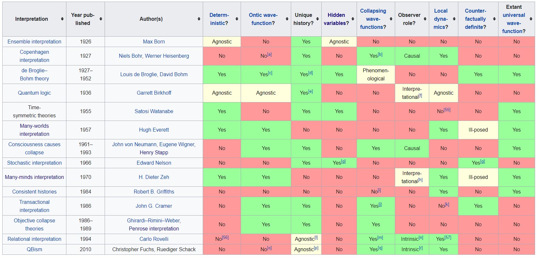
Task: Open Max Born author link
Action: coord(154,41)
